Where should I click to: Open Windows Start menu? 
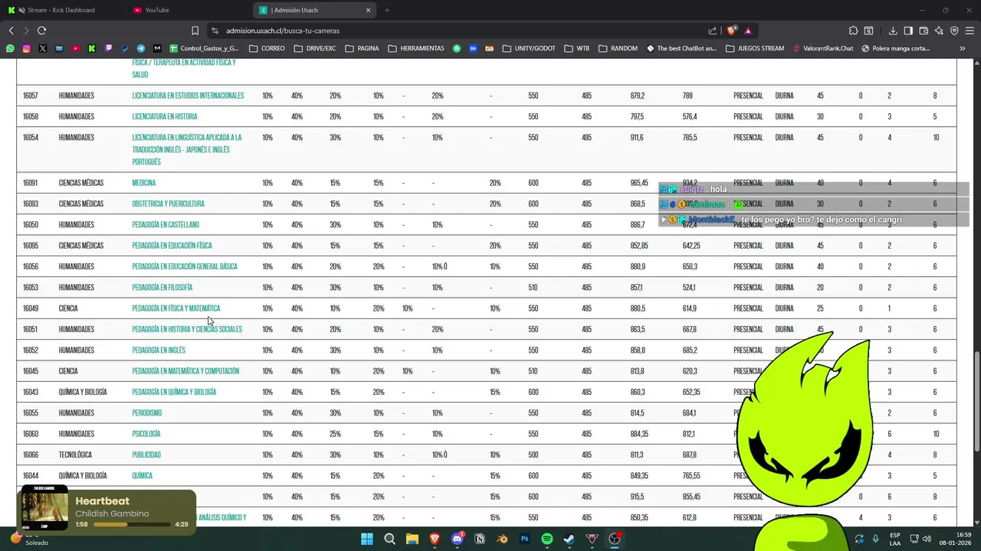click(367, 539)
